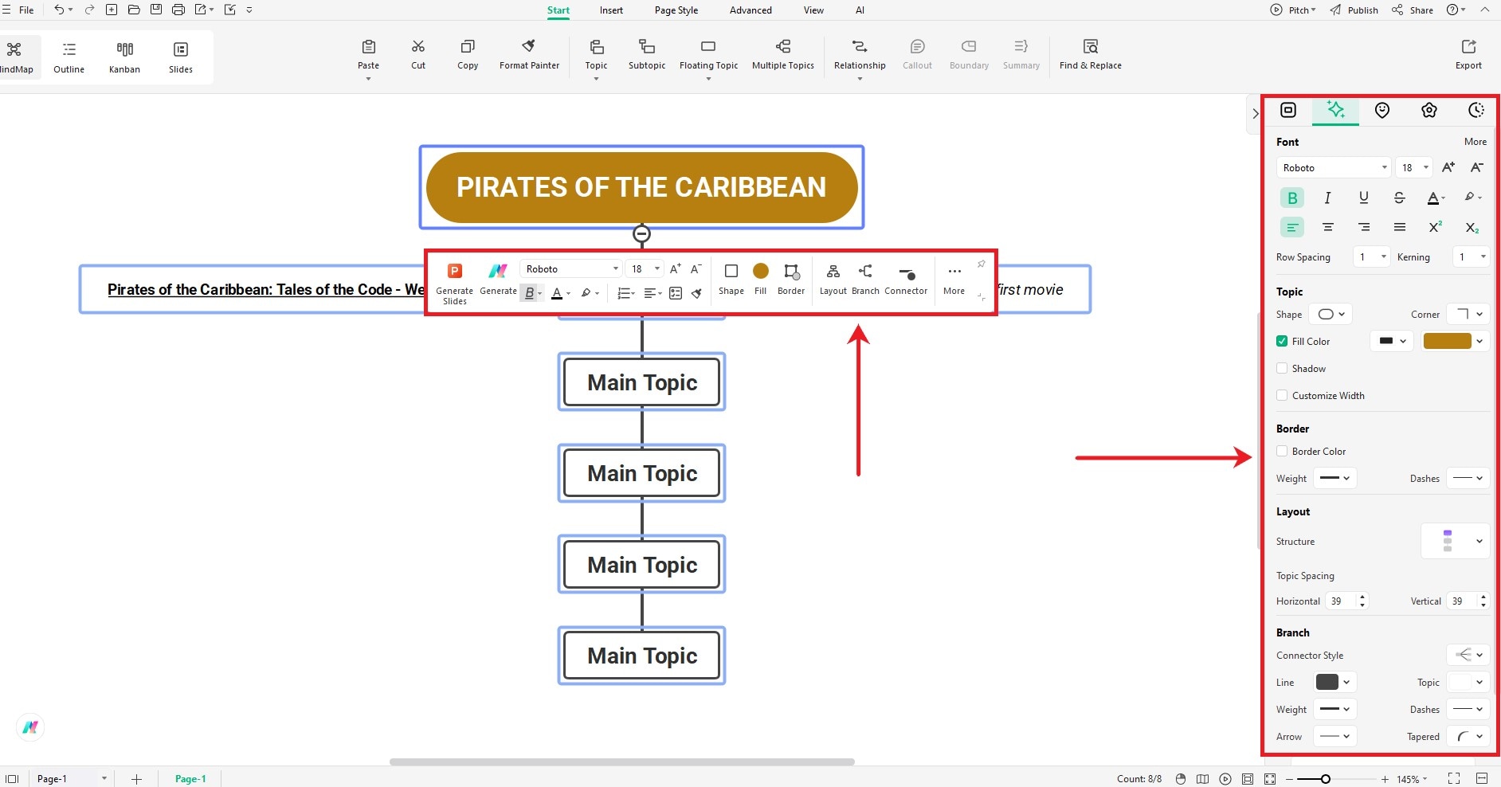The height and width of the screenshot is (787, 1501).
Task: Open Shape option in floating toolbar
Action: click(x=731, y=279)
